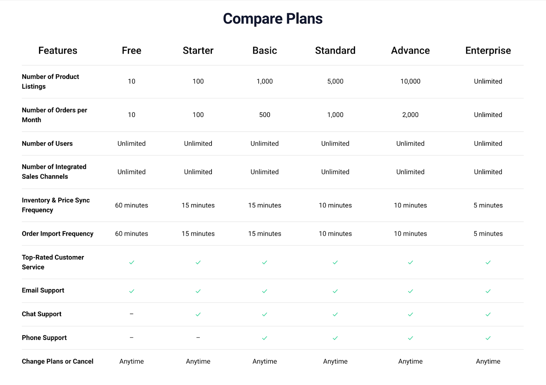The image size is (546, 385).
Task: Select the Starter plan column header
Action: coord(198,50)
